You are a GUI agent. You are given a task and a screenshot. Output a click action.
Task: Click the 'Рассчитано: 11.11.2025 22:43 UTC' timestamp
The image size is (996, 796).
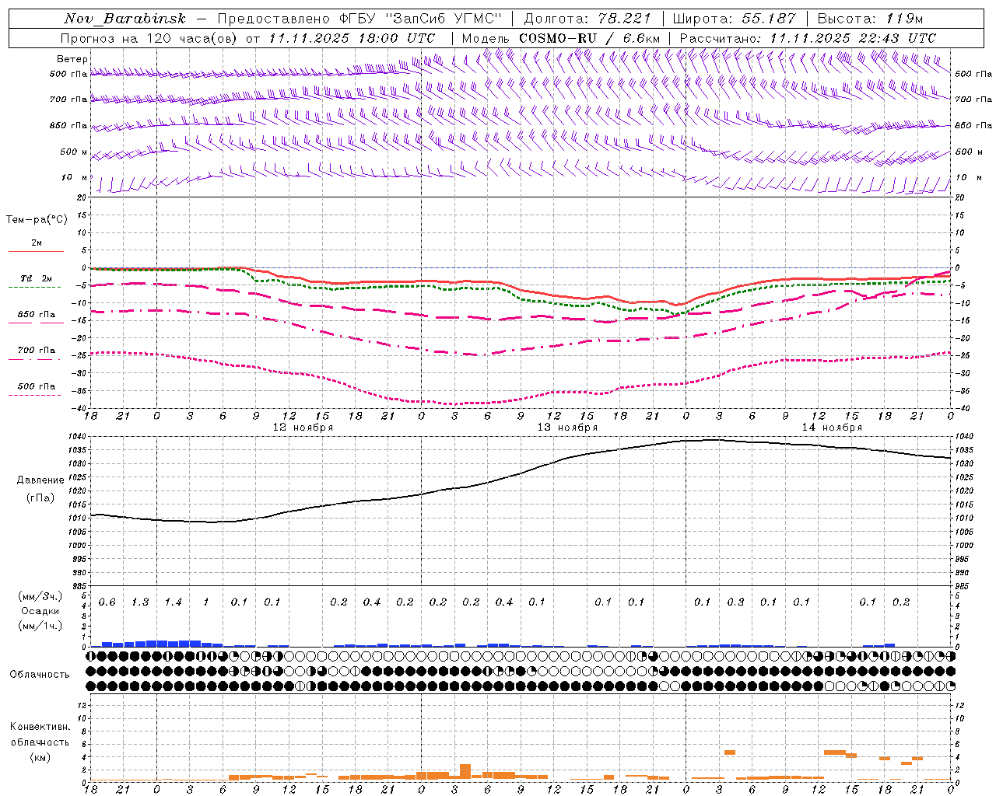[808, 38]
